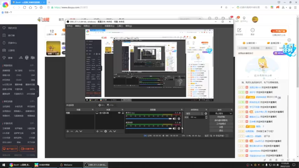Open microphone audio settings gear
299x168 pixels.
pyautogui.click(x=179, y=119)
